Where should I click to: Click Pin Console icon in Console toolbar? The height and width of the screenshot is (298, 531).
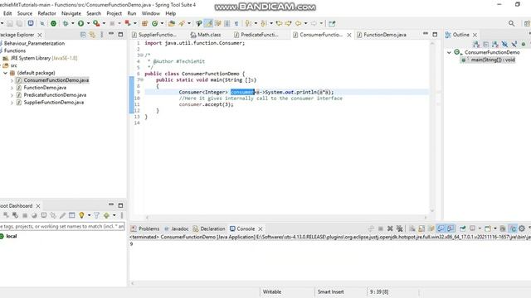click(463, 228)
